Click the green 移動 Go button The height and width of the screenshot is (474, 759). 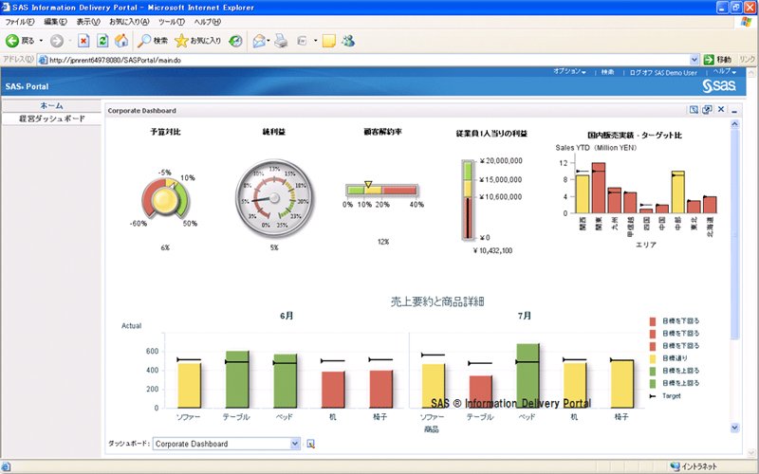(718, 60)
